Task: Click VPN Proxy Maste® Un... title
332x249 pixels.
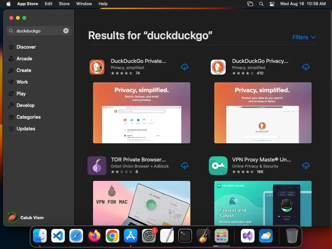Action: pyautogui.click(x=262, y=160)
